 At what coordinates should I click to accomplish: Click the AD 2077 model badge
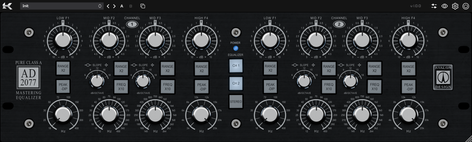[x=28, y=78]
